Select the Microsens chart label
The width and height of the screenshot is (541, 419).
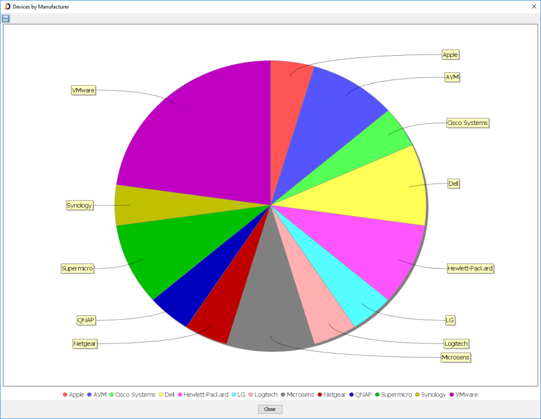click(x=456, y=357)
